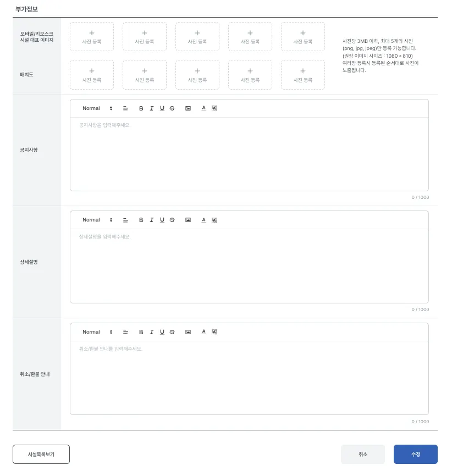Pick background highlight color in 상세설명 editor
Screen dimensions: 452x476
point(214,220)
